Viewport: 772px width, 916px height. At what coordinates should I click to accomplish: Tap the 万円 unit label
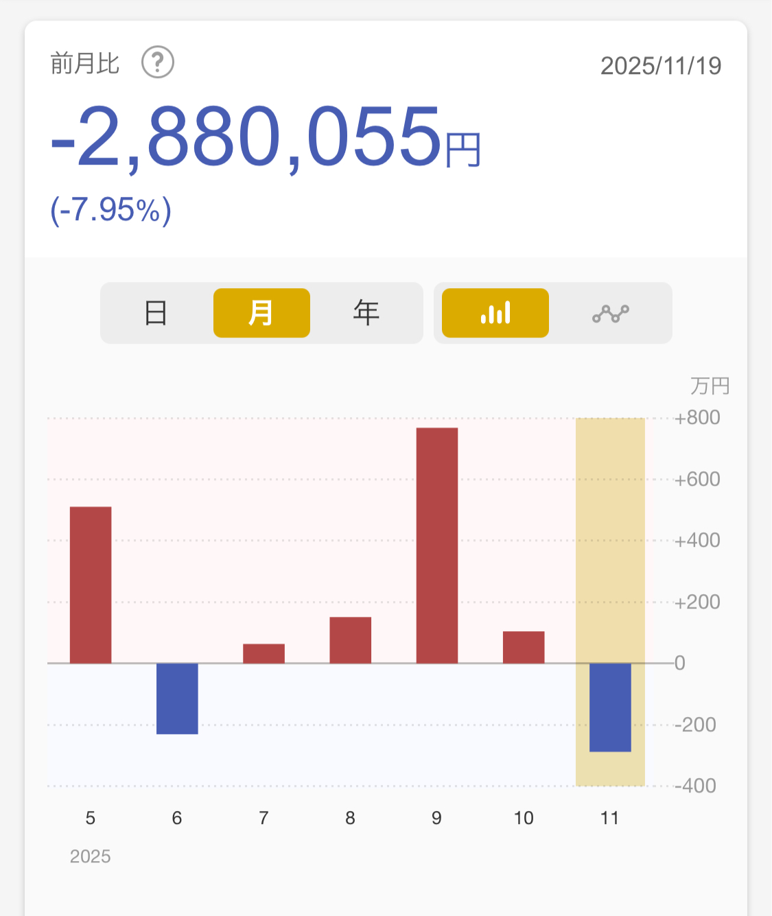click(709, 386)
